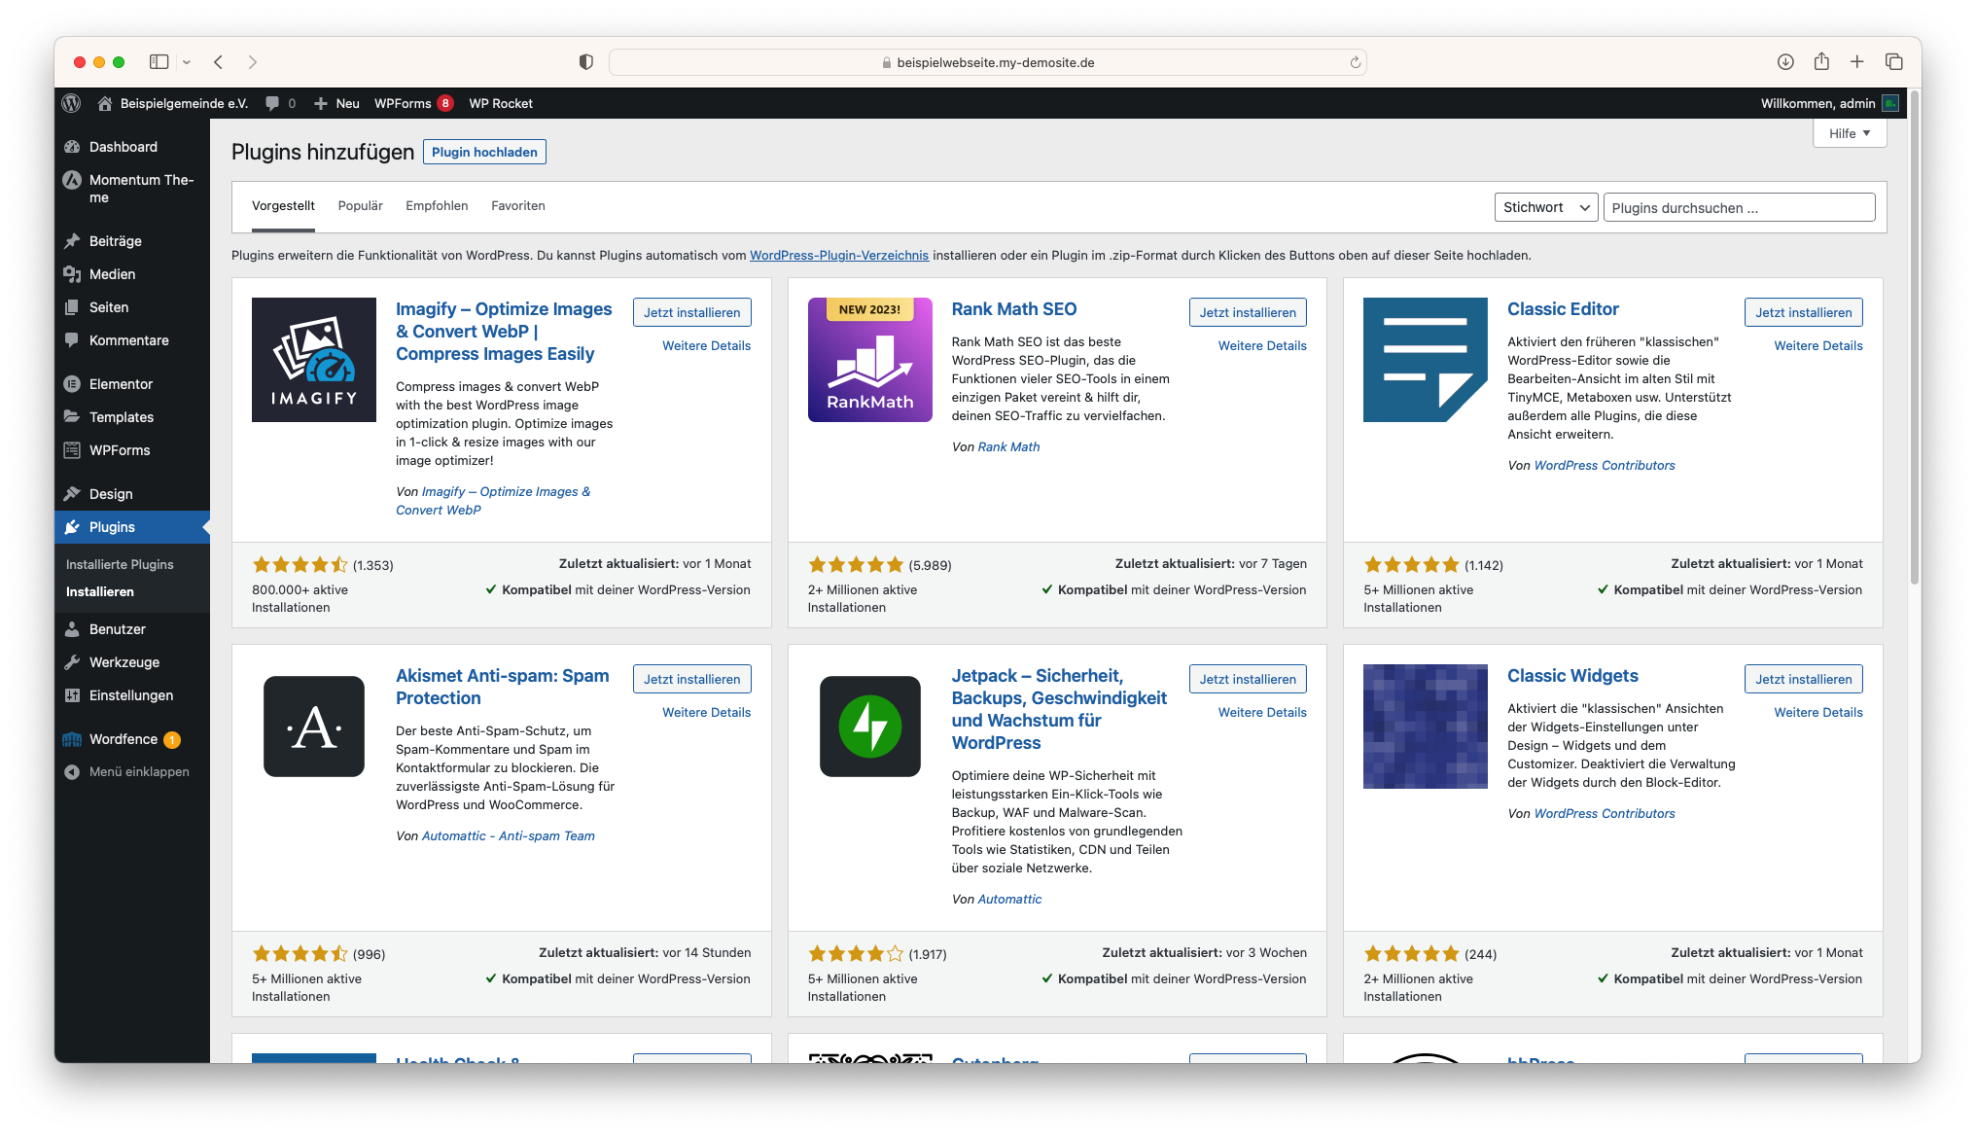Click the Beiträge pin icon
Viewport: 1976px width, 1135px height.
point(72,241)
